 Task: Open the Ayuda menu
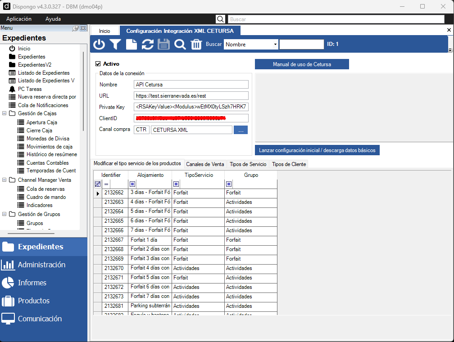click(x=53, y=19)
